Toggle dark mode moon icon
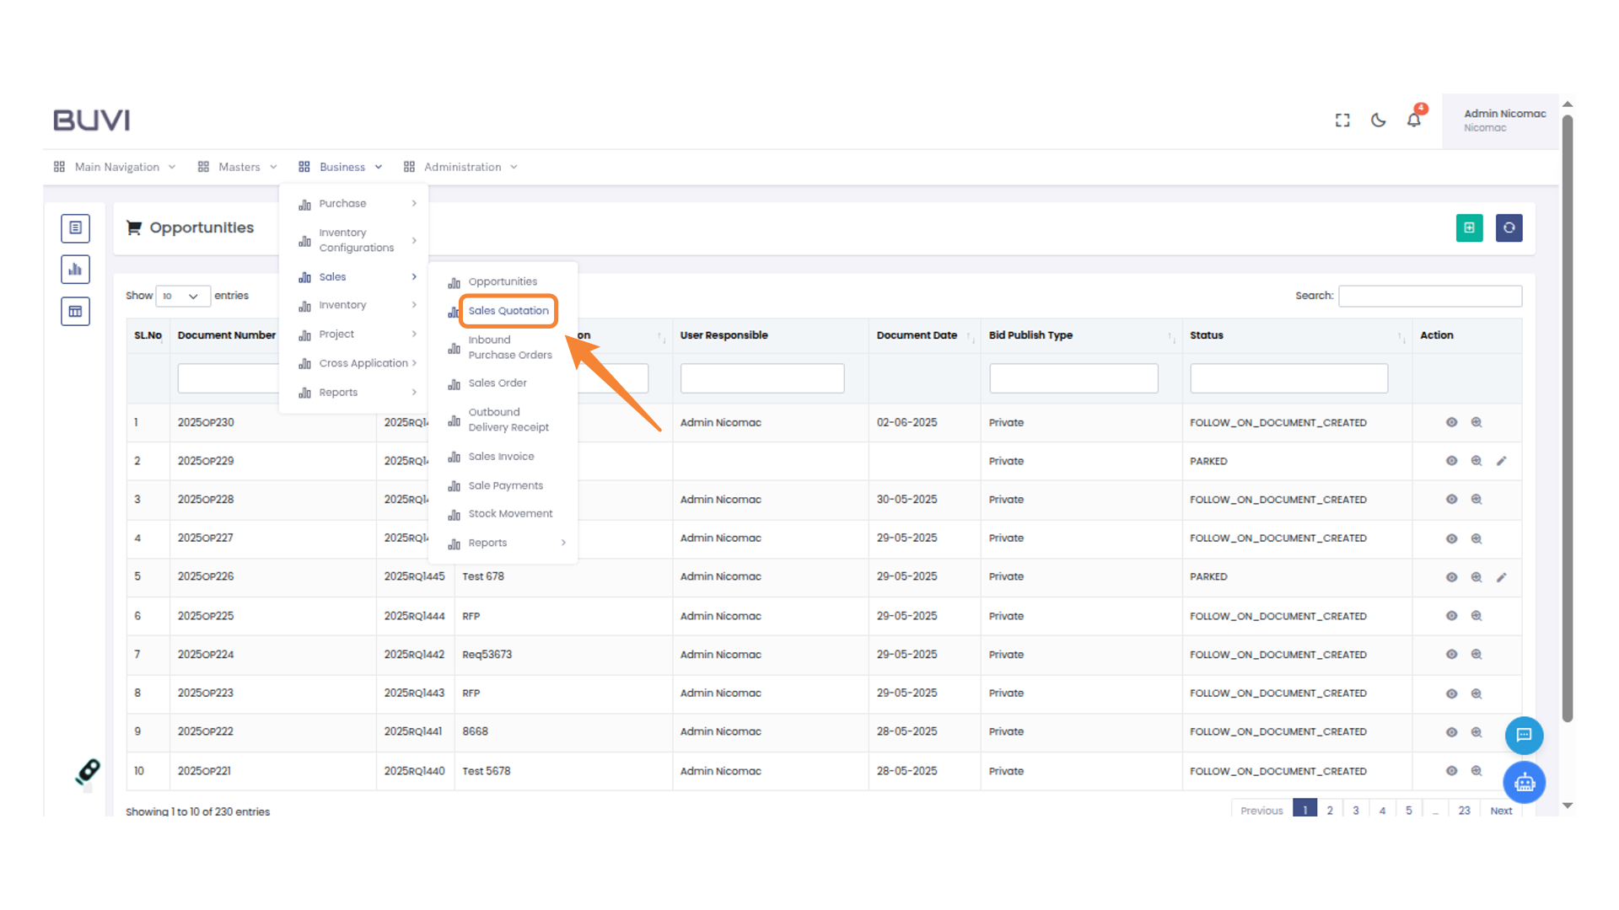1619x910 pixels. pos(1378,120)
